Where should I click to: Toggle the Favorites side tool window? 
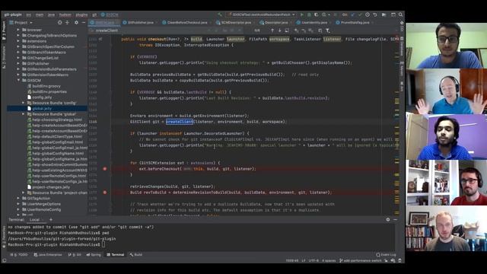point(4,237)
